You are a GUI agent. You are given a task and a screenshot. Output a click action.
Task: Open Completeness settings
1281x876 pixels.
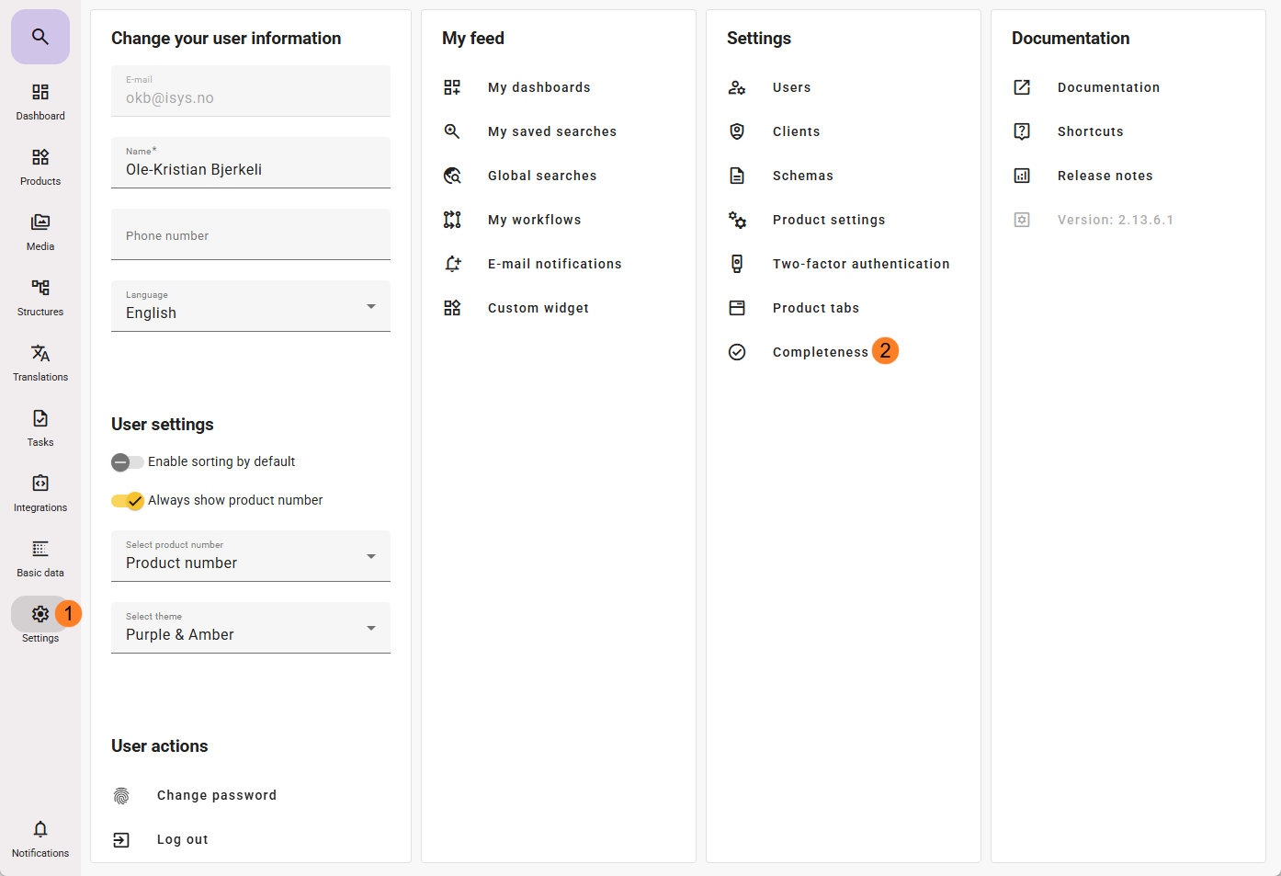tap(820, 352)
